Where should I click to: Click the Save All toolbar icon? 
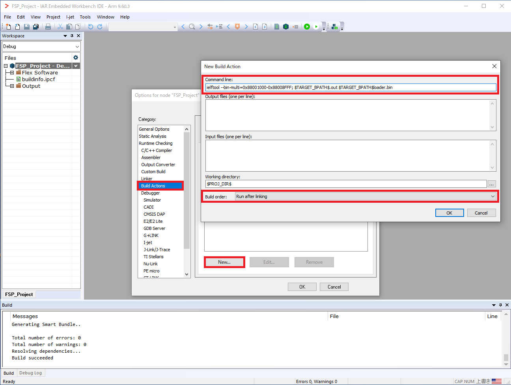37,26
